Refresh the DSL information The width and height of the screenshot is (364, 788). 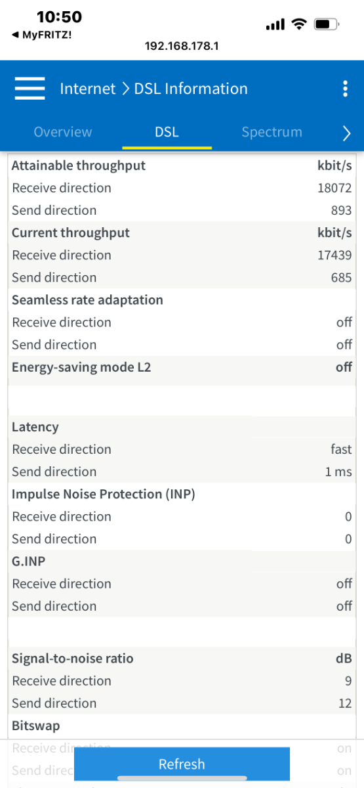[182, 764]
